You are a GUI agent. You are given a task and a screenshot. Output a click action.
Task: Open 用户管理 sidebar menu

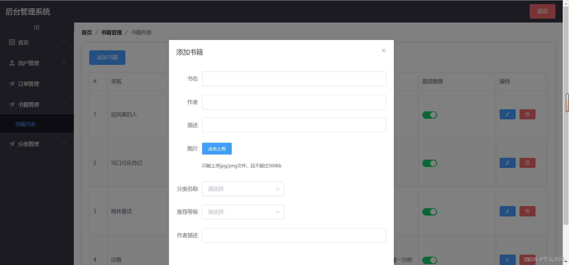(x=37, y=63)
